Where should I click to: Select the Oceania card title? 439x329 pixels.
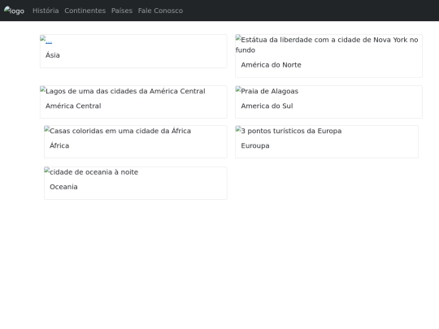pos(63,187)
